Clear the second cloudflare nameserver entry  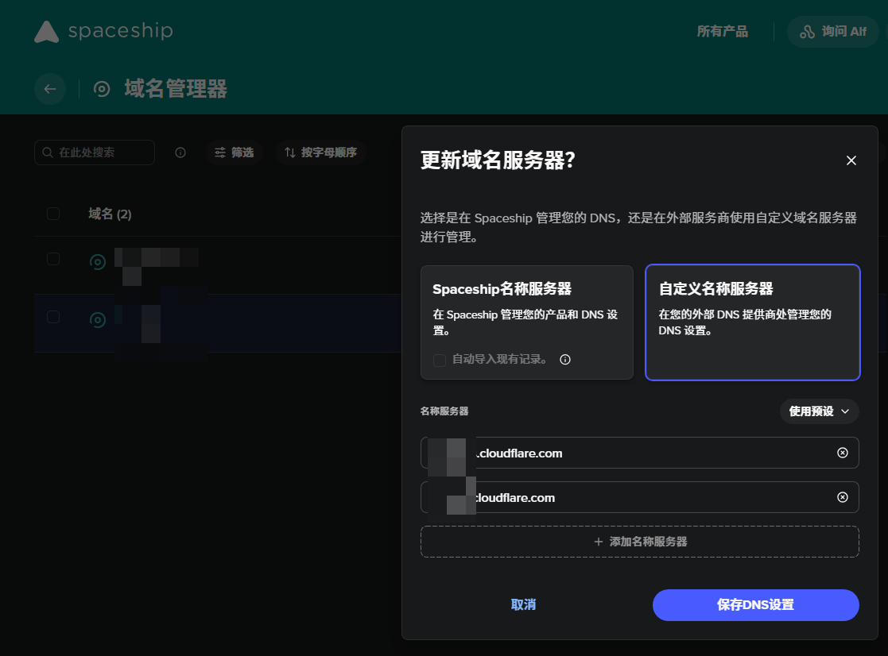[842, 497]
